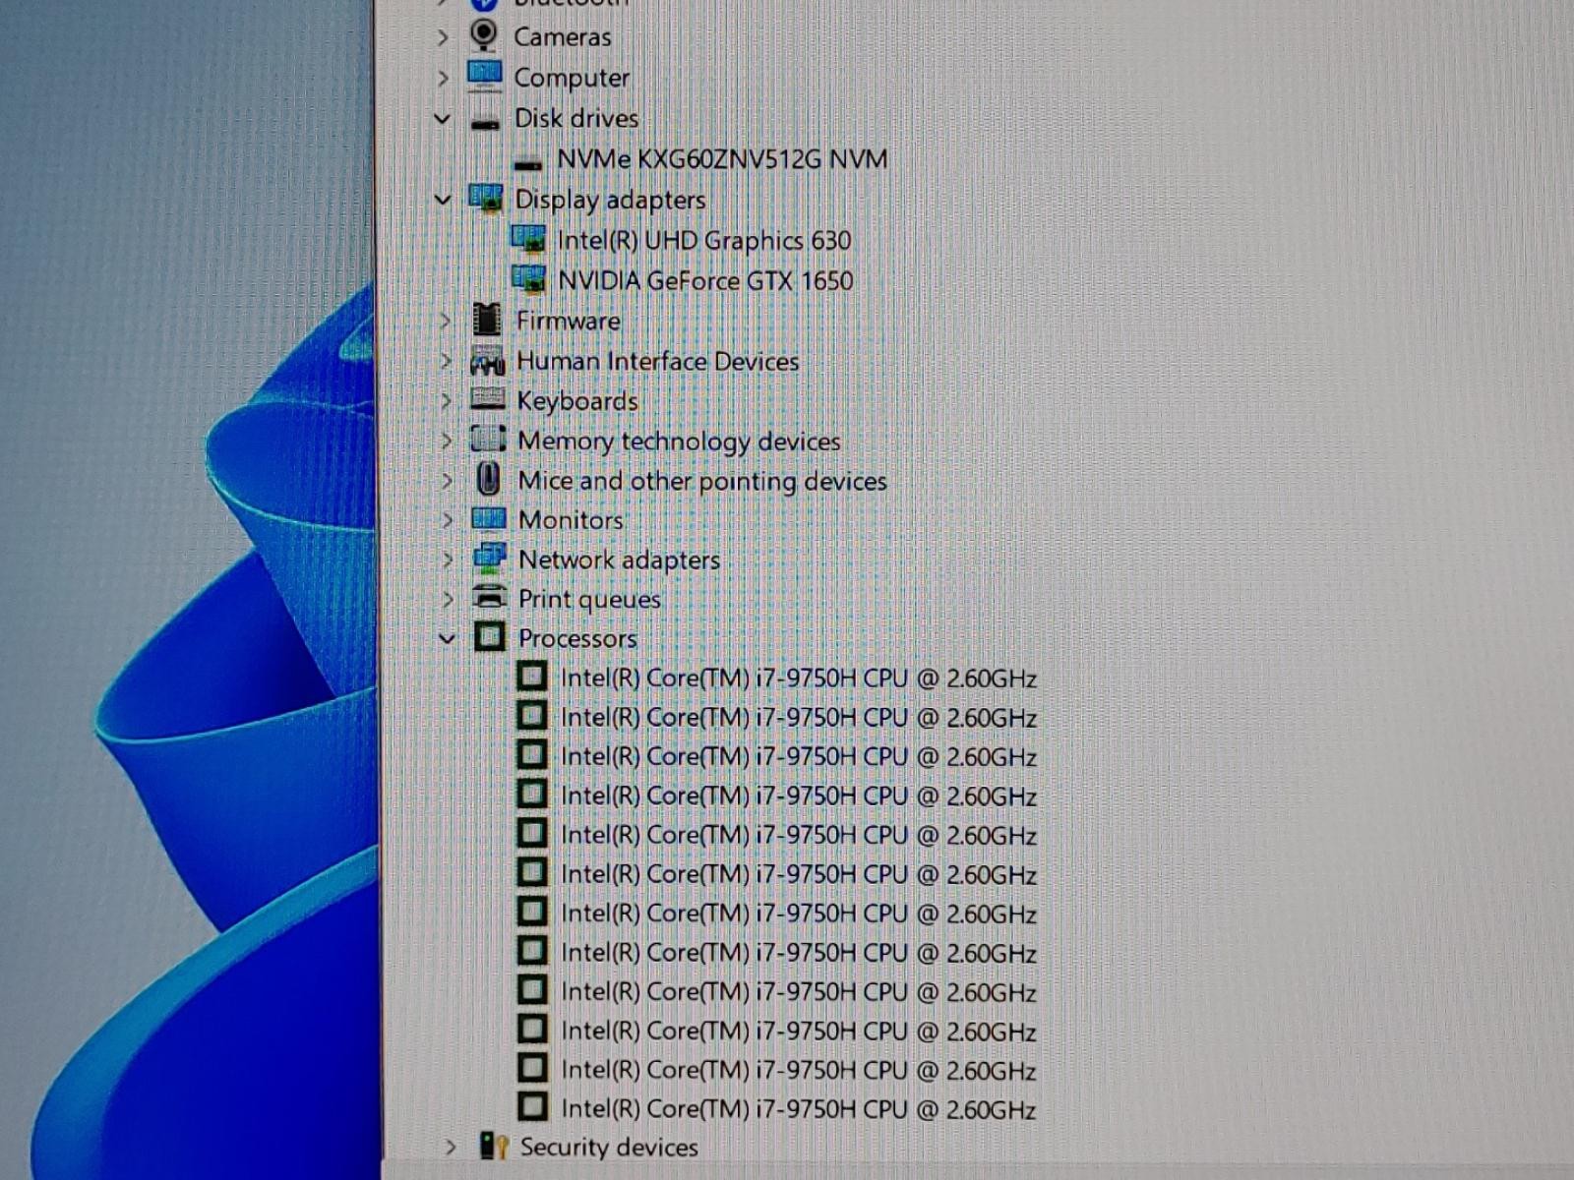
Task: Expand the Print queues category
Action: (449, 599)
